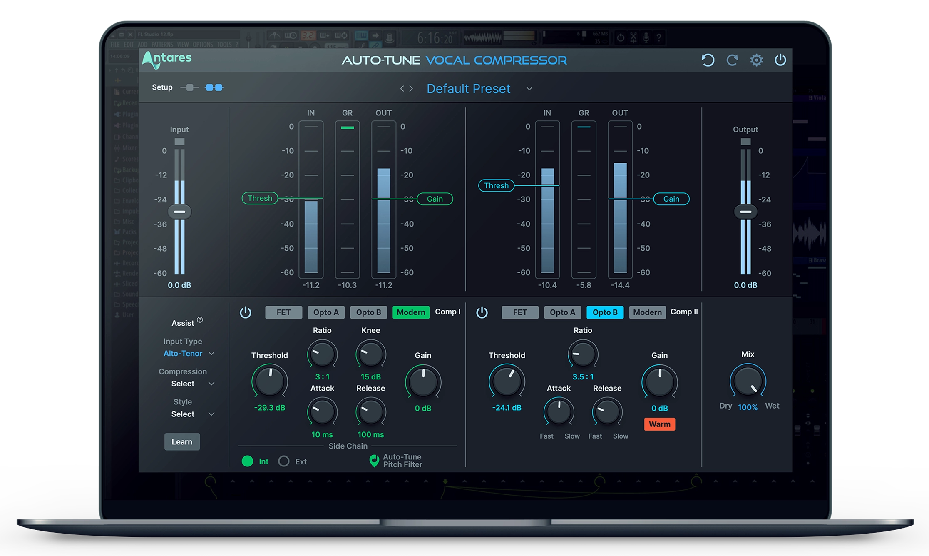Image resolution: width=929 pixels, height=556 pixels.
Task: Switch Comp II to Opto A mode
Action: (x=562, y=312)
